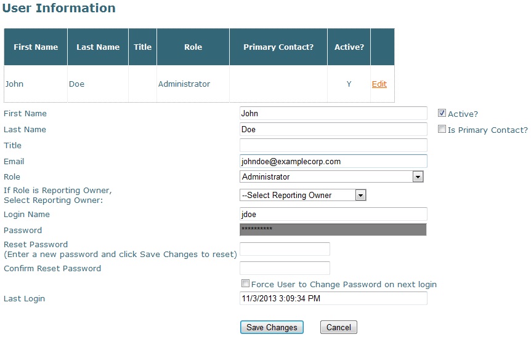Click the Confirm Reset Password field
Screen dimensions: 531x337
click(285, 269)
